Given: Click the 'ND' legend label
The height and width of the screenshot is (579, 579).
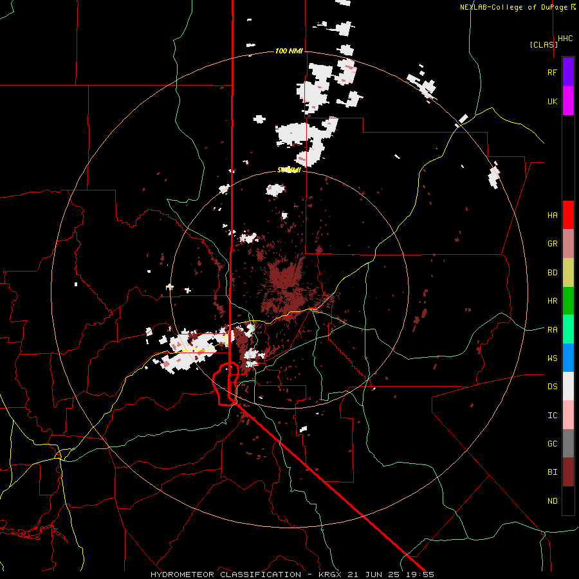Looking at the screenshot, I should [x=552, y=501].
